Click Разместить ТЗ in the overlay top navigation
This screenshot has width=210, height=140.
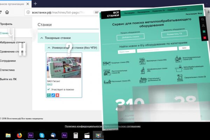click(159, 11)
